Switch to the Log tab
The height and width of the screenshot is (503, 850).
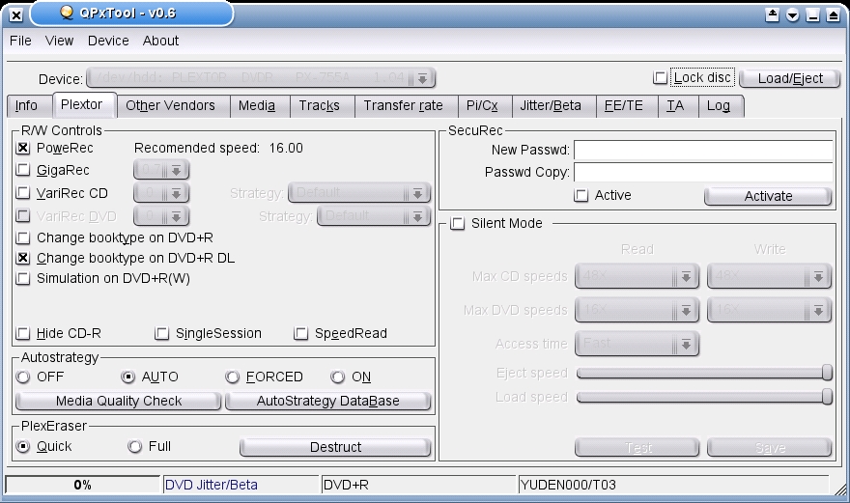coord(719,105)
